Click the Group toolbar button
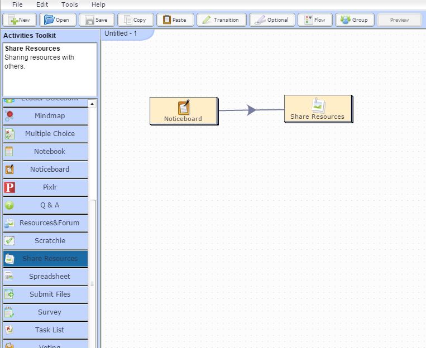 click(355, 20)
